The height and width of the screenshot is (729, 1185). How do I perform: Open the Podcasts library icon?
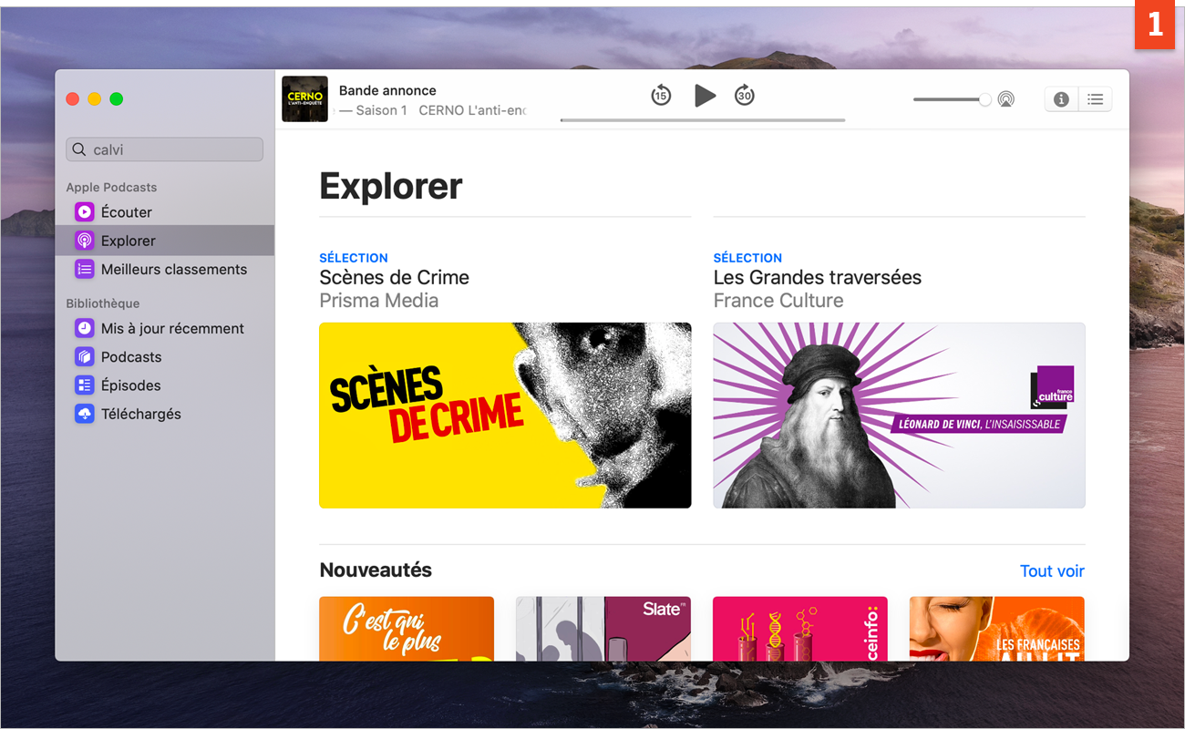tap(85, 357)
